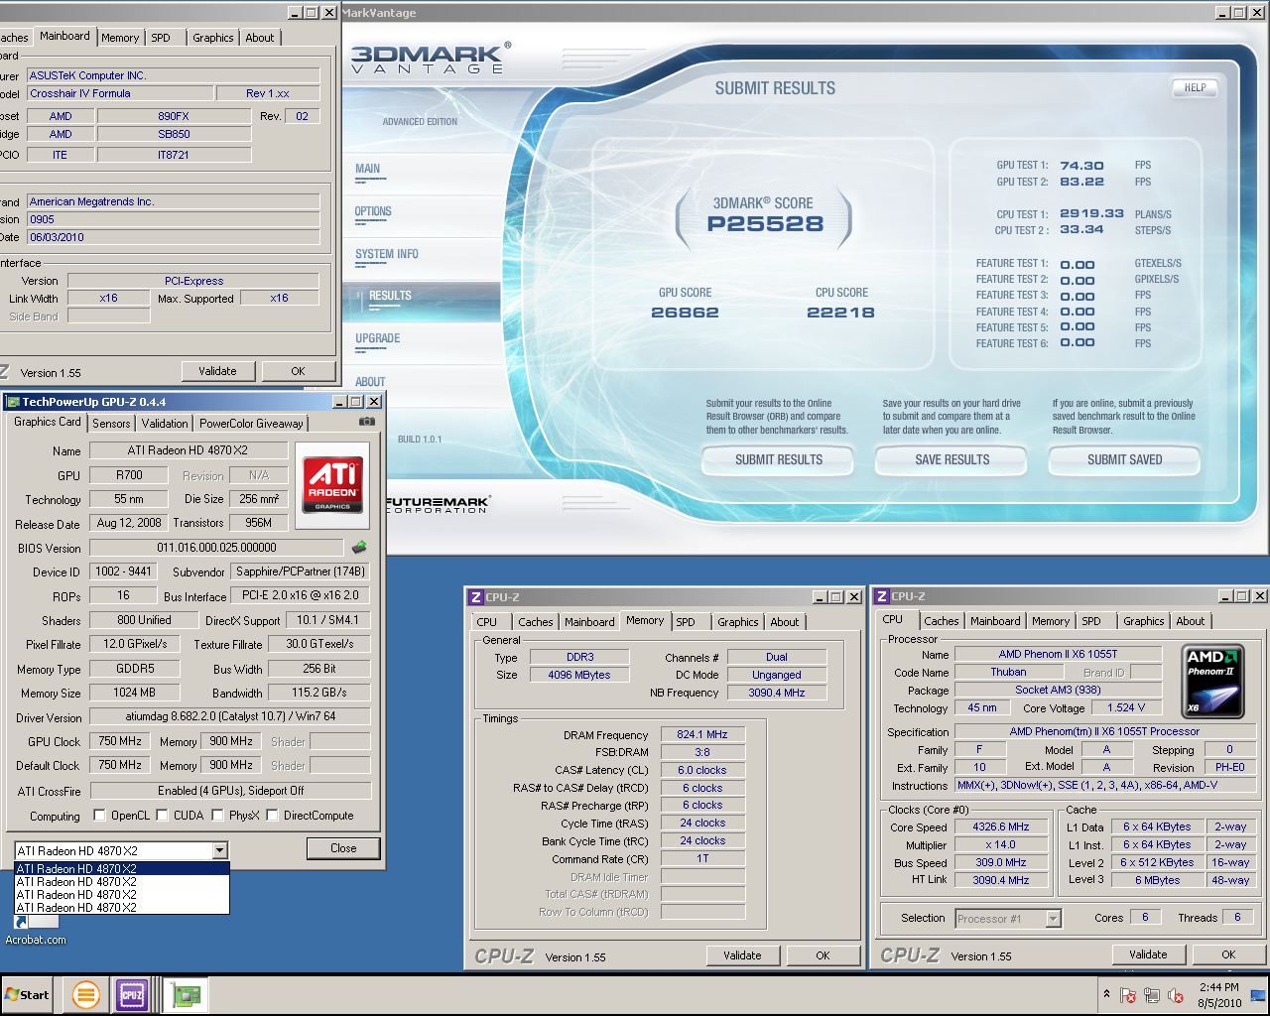Click the Action Center flag tray icon
This screenshot has height=1016, width=1270.
pyautogui.click(x=1128, y=995)
